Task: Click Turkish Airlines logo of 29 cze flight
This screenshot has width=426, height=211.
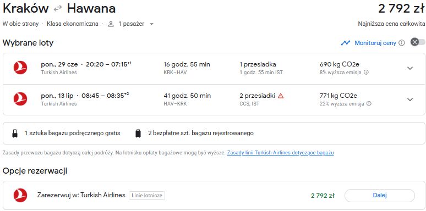Action: [x=20, y=68]
